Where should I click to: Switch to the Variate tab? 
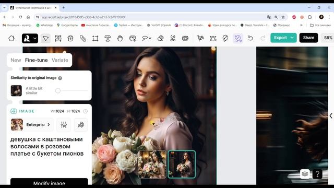click(60, 60)
